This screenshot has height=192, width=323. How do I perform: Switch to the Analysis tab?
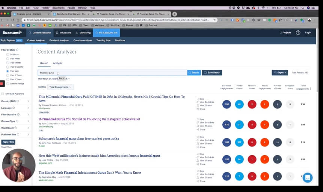click(57, 63)
